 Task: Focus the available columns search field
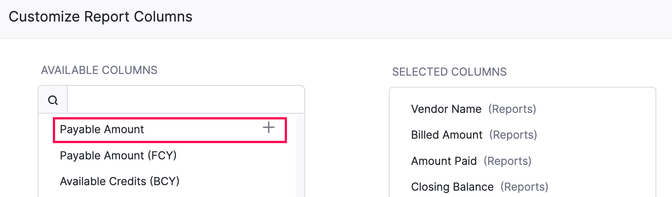(x=185, y=100)
